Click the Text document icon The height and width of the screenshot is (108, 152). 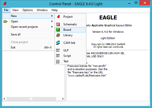(58, 61)
